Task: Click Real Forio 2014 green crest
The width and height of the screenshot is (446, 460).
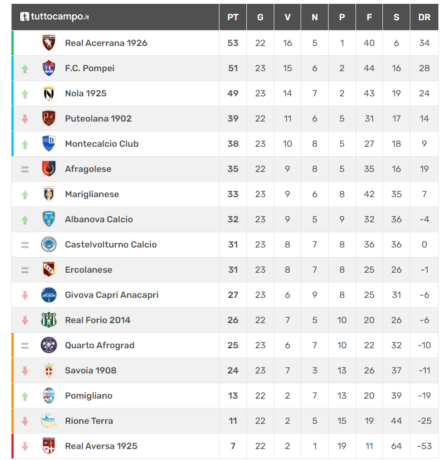Action: [x=49, y=320]
